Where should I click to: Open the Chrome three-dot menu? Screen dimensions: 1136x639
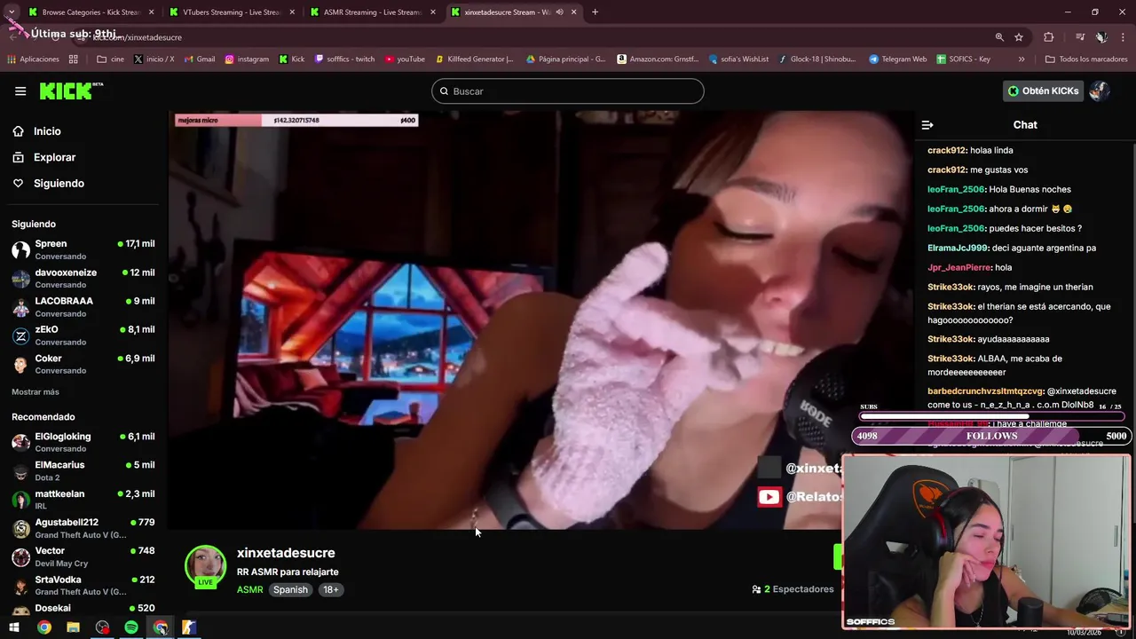(x=1124, y=37)
